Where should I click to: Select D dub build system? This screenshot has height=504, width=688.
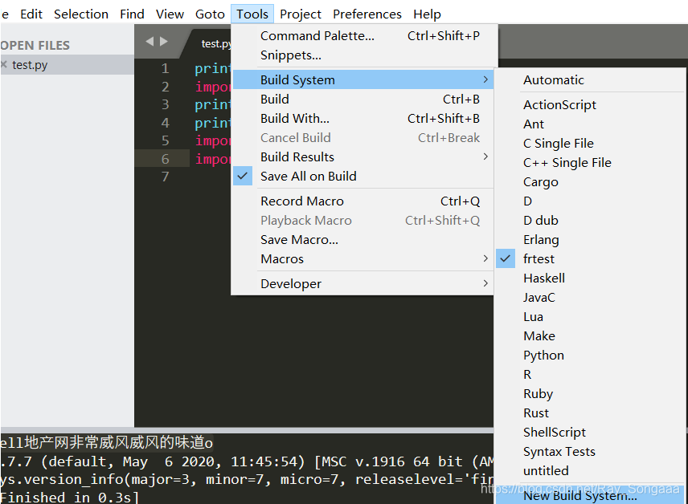click(x=590, y=221)
